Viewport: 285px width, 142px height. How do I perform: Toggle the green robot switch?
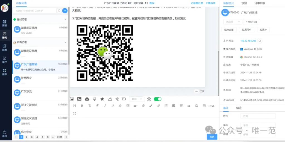[158, 99]
